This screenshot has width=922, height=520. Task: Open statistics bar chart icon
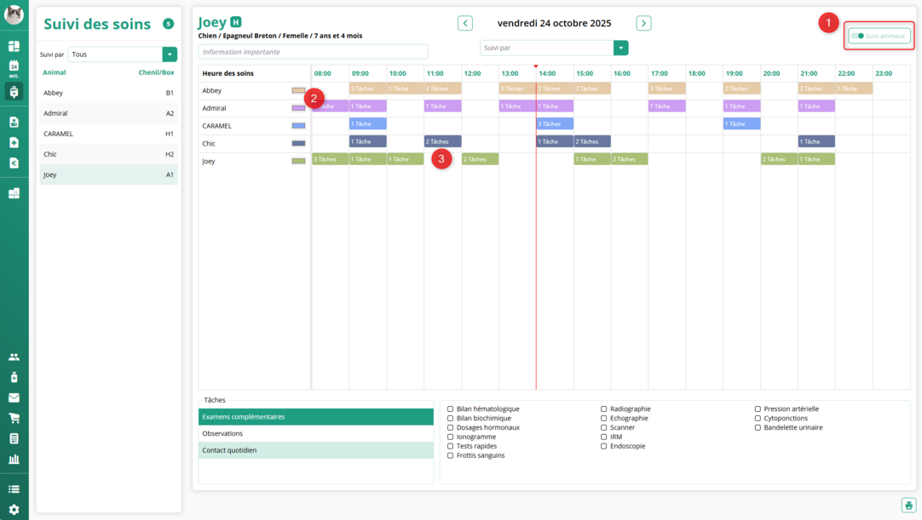(x=14, y=460)
